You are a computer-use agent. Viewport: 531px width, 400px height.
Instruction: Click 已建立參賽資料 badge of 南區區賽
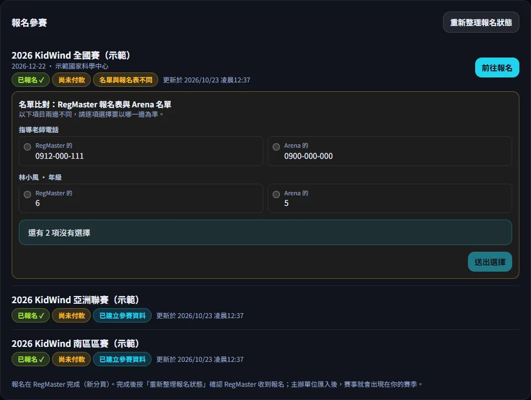coord(122,360)
